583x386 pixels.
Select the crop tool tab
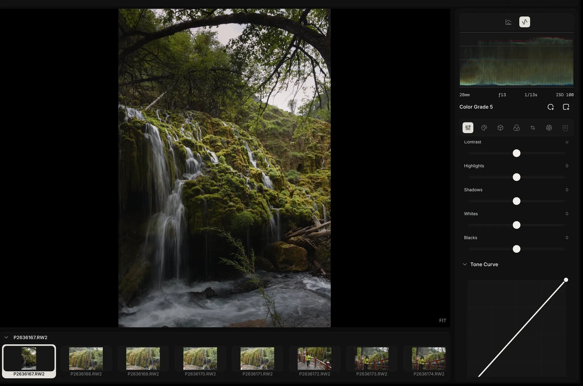[533, 128]
